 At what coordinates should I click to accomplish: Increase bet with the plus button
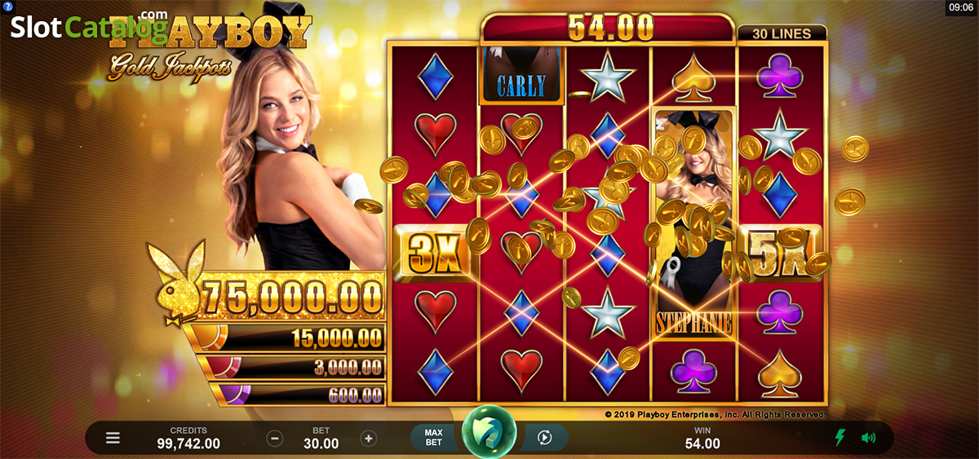[369, 439]
